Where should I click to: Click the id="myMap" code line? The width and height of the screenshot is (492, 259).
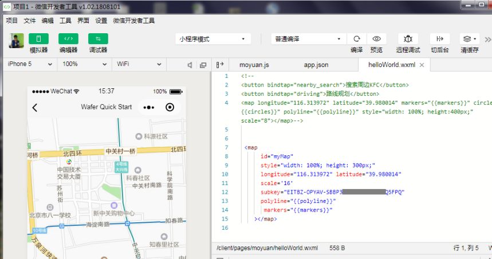(x=277, y=156)
